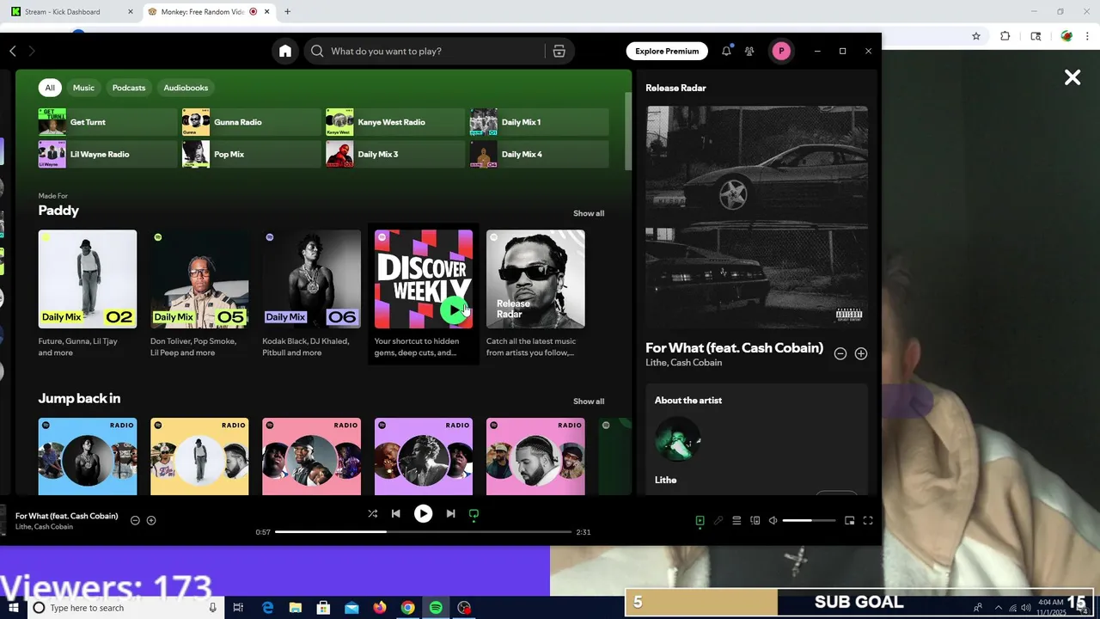Click minus icon beside For What title in panel
This screenshot has height=619, width=1100.
point(840,353)
